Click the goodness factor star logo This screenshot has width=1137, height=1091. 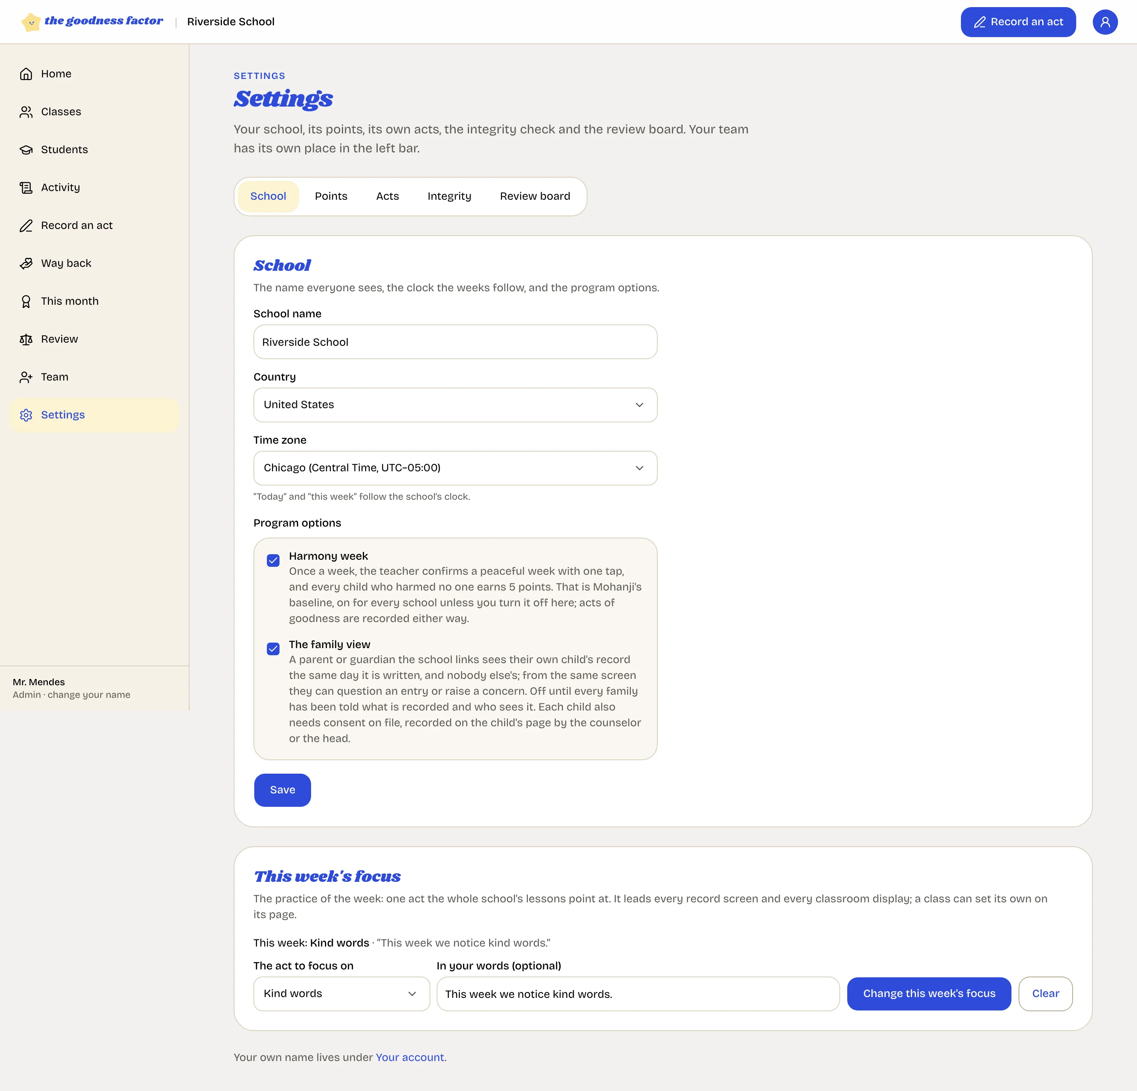tap(31, 22)
